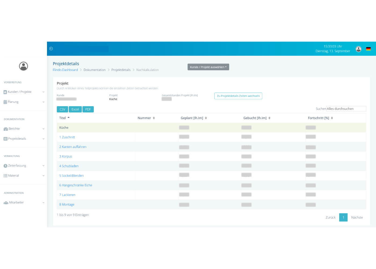
Task: Go to Flindo.Dashboard breadcrumb link
Action: [65, 70]
